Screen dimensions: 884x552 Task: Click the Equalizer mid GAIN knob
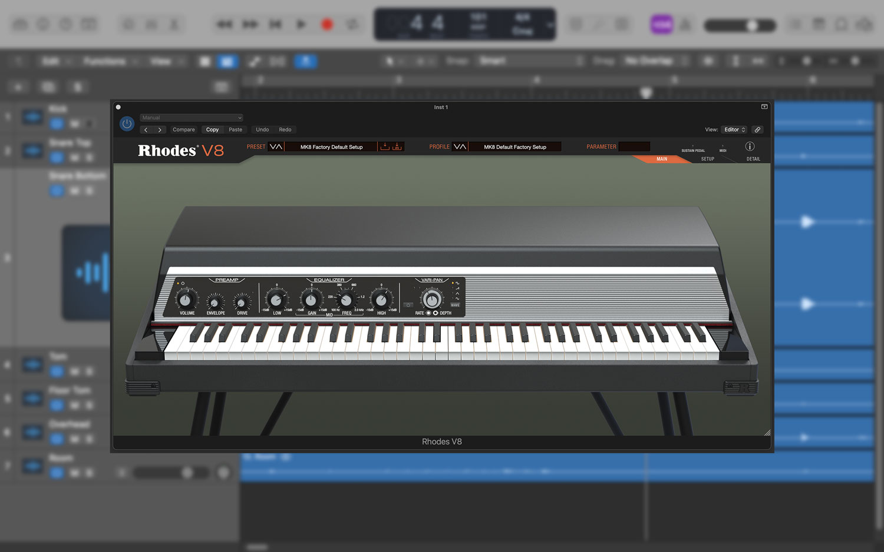tap(311, 300)
